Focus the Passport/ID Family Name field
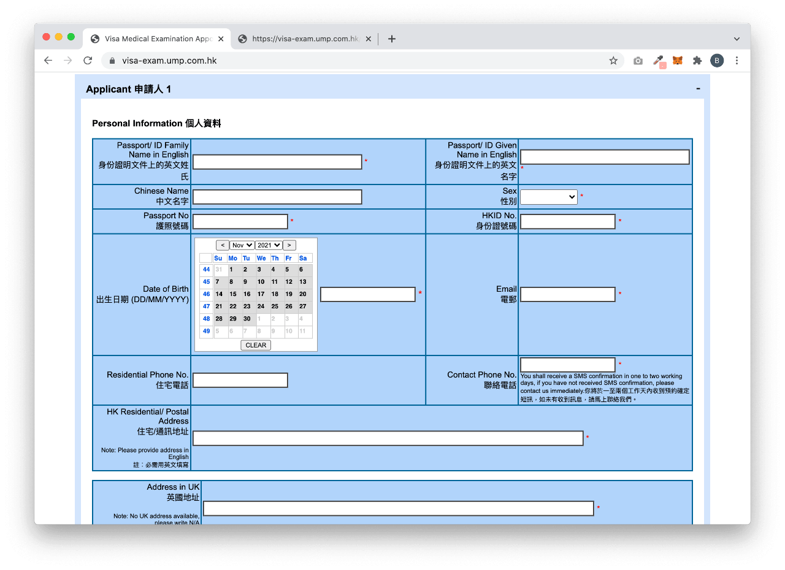 [x=277, y=162]
